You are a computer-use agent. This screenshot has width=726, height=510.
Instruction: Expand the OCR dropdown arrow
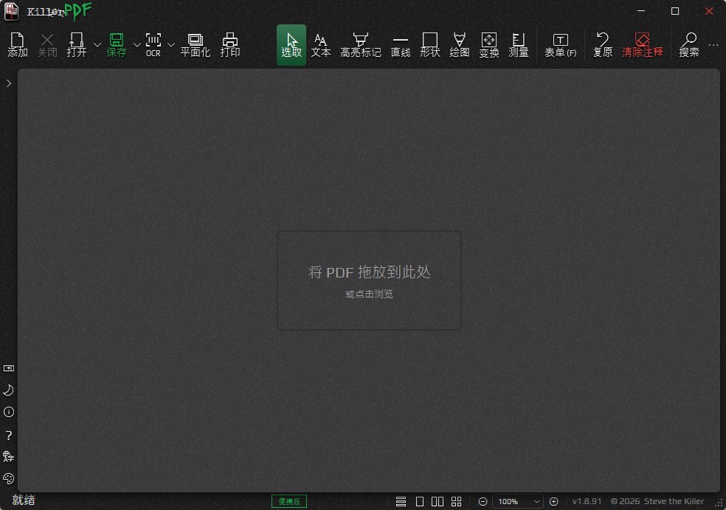171,45
